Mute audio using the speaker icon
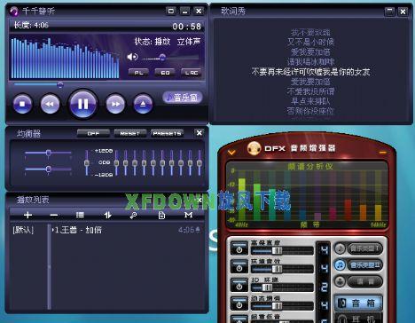415x323 pixels. (132, 57)
